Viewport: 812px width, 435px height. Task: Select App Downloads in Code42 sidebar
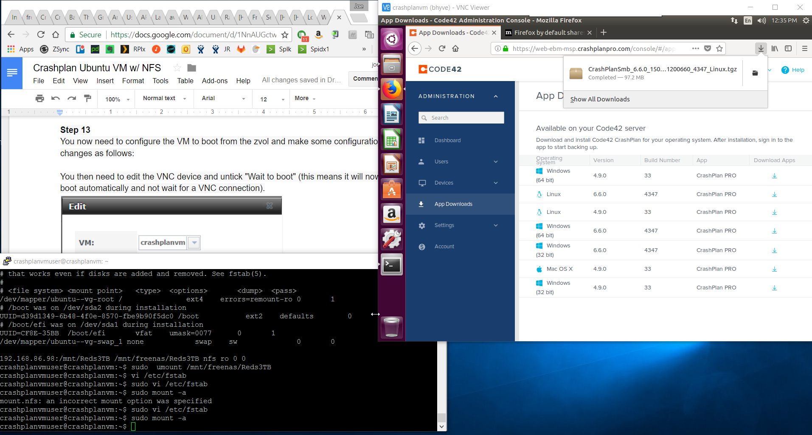click(460, 204)
